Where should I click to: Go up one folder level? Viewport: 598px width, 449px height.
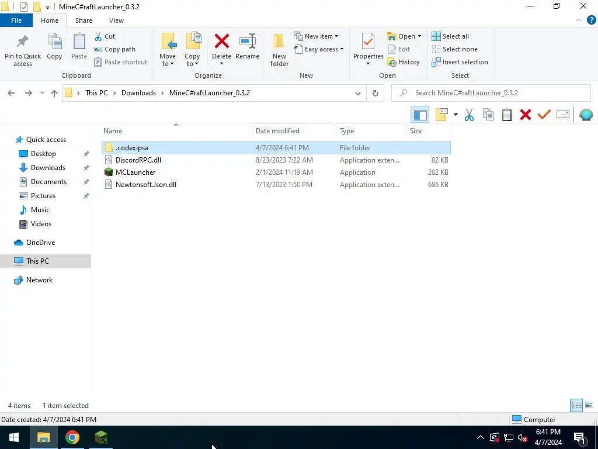[x=54, y=93]
